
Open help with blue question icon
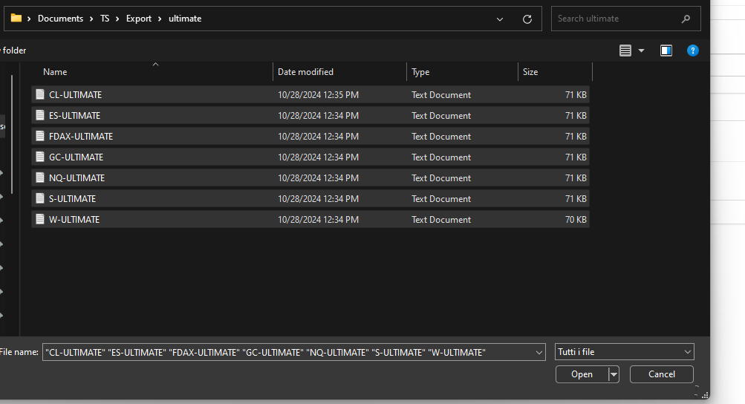click(x=693, y=50)
